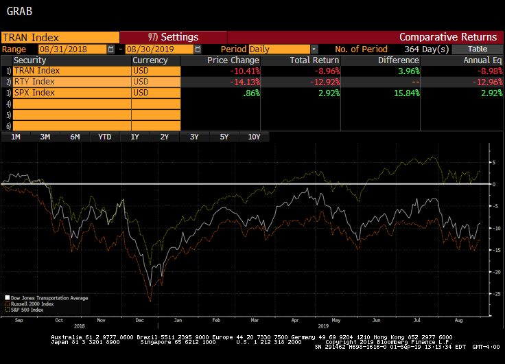Select the TRAN Index security row
The height and width of the screenshot is (364, 505).
tap(72, 71)
